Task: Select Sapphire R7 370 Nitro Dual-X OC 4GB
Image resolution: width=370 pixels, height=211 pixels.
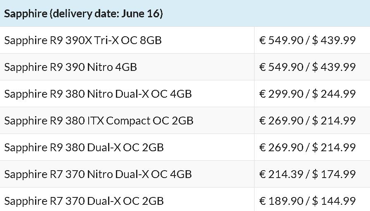Action: pyautogui.click(x=98, y=174)
